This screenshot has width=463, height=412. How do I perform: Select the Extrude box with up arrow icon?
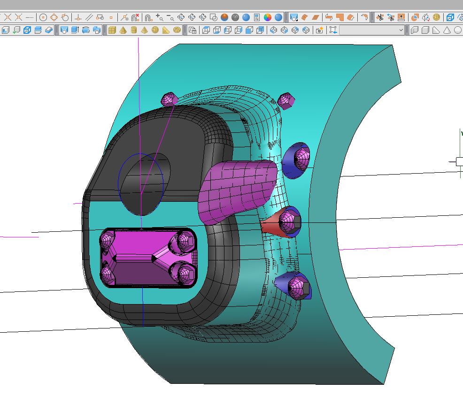tap(75, 30)
